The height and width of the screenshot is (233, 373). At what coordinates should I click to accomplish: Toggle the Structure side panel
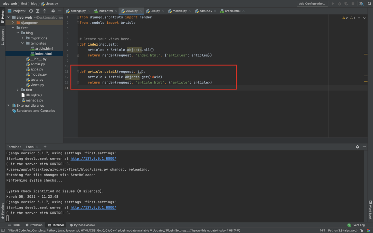[3, 36]
